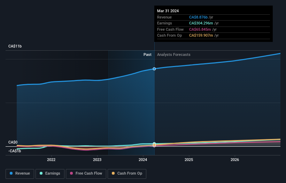The image size is (286, 183).
Task: Toggle the Earnings legend series
Action: tap(50, 174)
